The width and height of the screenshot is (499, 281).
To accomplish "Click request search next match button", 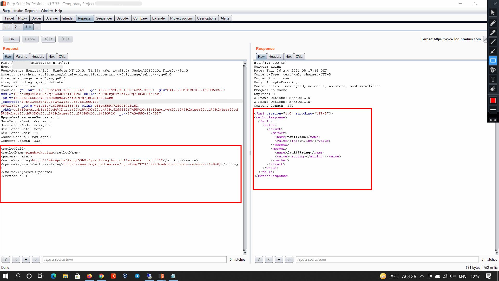I will [x=36, y=259].
